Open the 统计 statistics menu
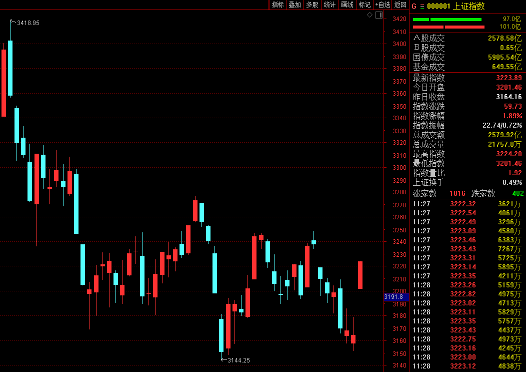526x372 pixels. tap(330, 5)
